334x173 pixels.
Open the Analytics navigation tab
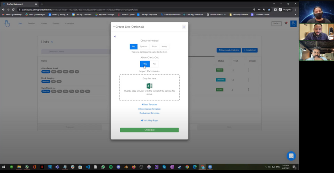click(69, 24)
